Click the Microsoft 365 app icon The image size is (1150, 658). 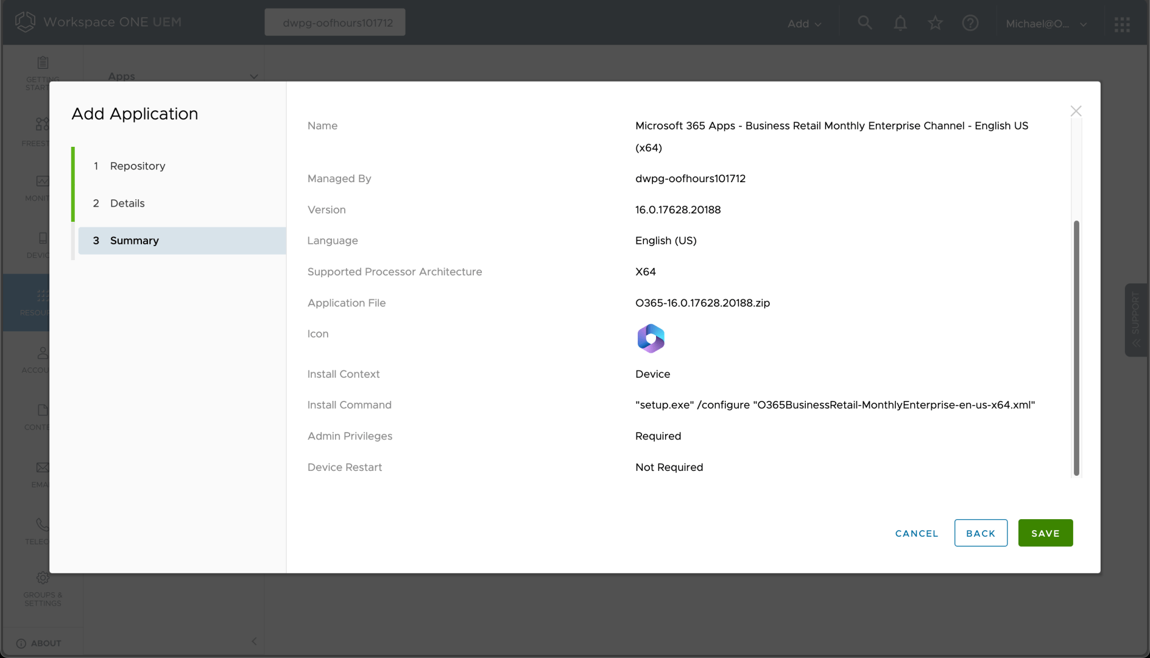pos(651,338)
